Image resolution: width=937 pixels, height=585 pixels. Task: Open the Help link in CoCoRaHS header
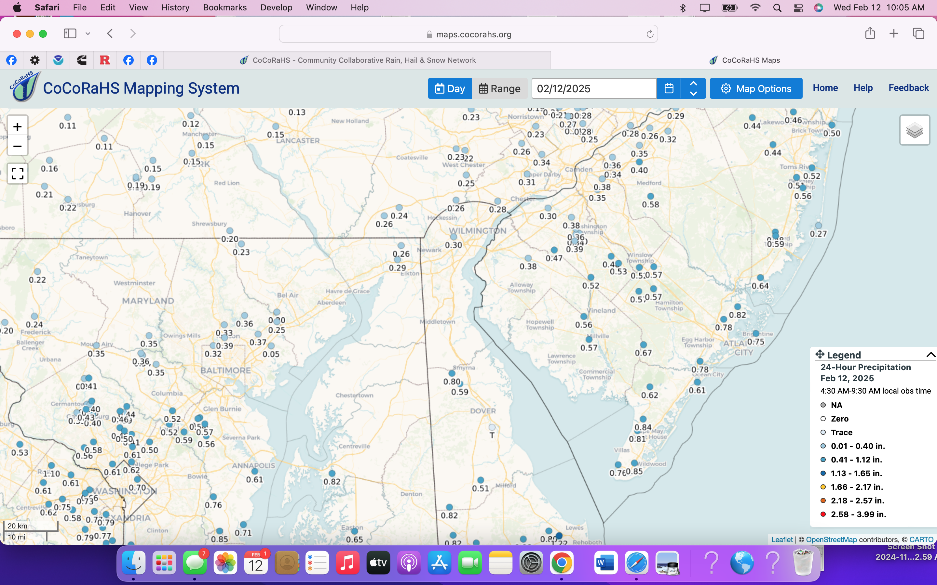[x=863, y=88]
